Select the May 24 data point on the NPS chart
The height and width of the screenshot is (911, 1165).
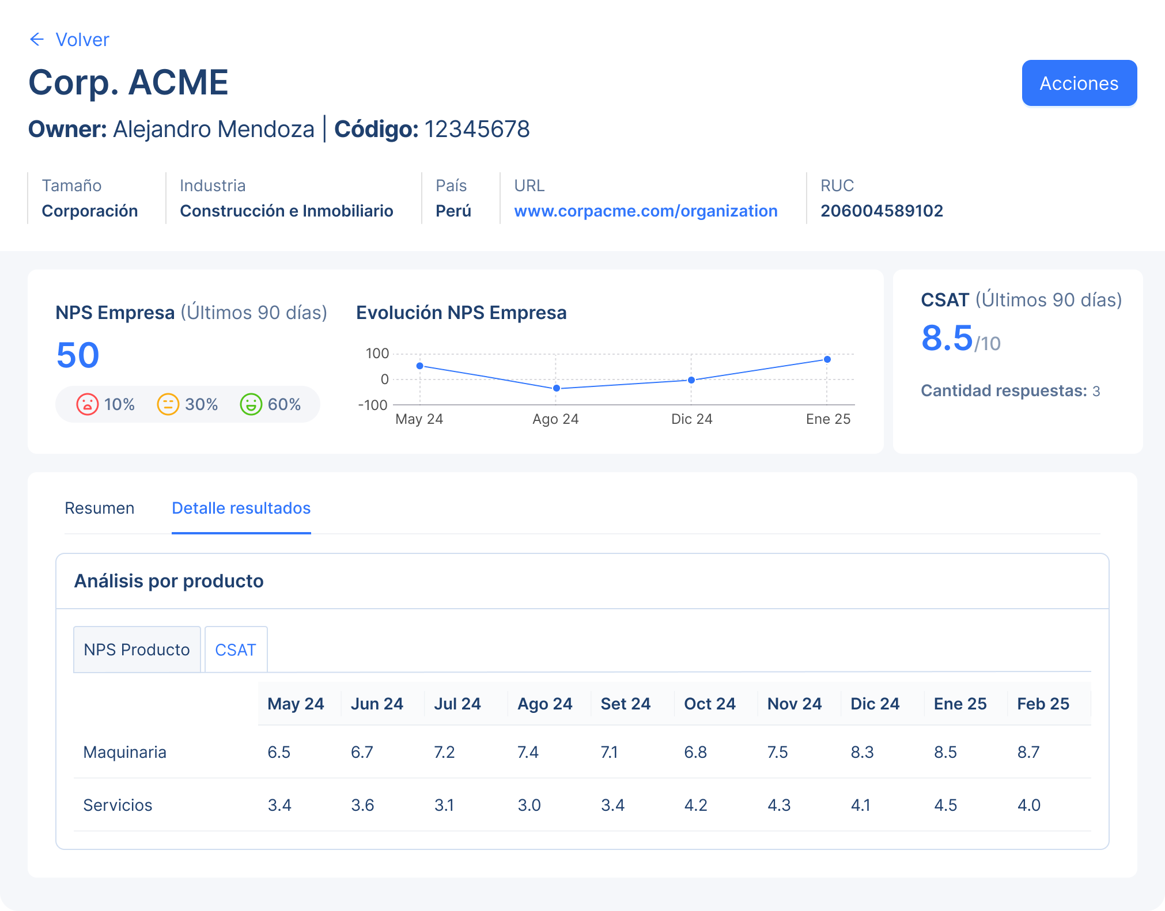coord(419,365)
